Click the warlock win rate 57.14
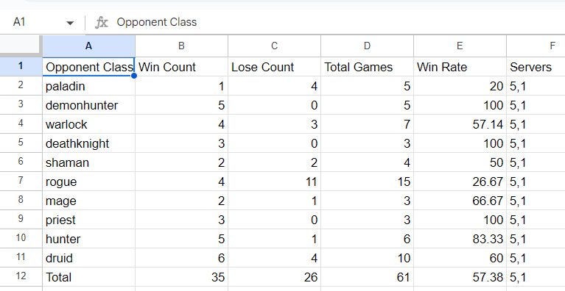Screen dimensions: 565x291 pyautogui.click(x=460, y=124)
